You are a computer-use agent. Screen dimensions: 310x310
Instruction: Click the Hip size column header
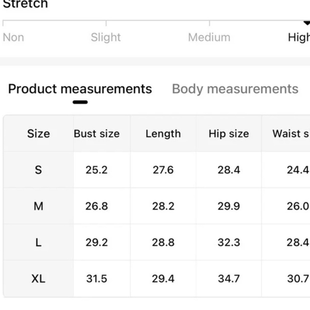(x=229, y=134)
